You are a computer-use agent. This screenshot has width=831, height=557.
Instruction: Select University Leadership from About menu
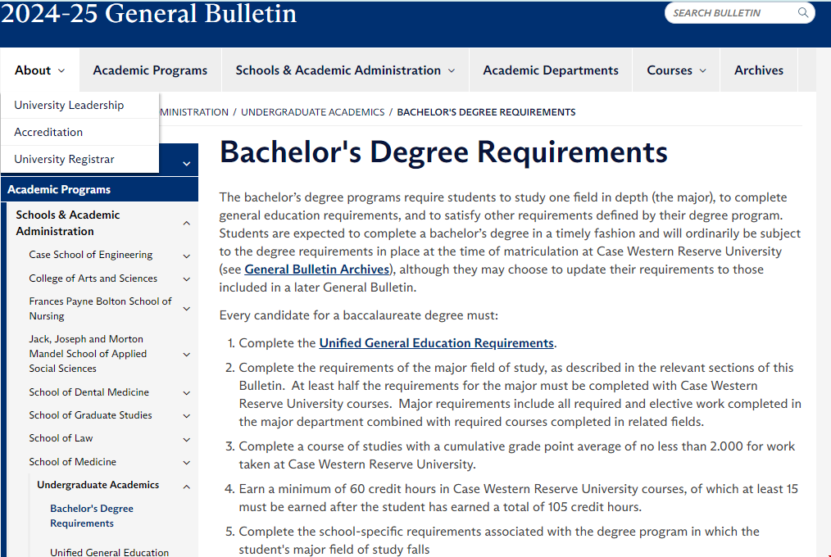click(69, 105)
